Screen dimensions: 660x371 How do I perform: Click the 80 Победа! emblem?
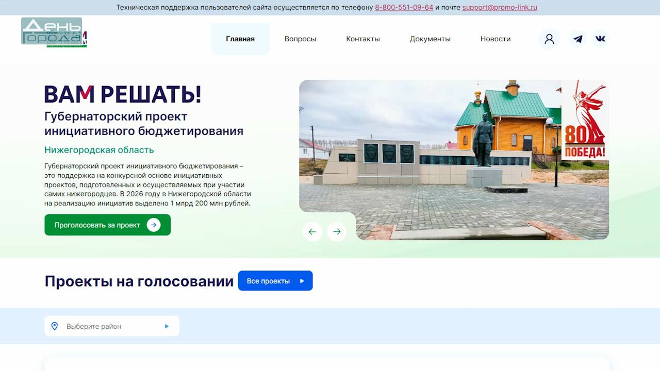click(585, 120)
